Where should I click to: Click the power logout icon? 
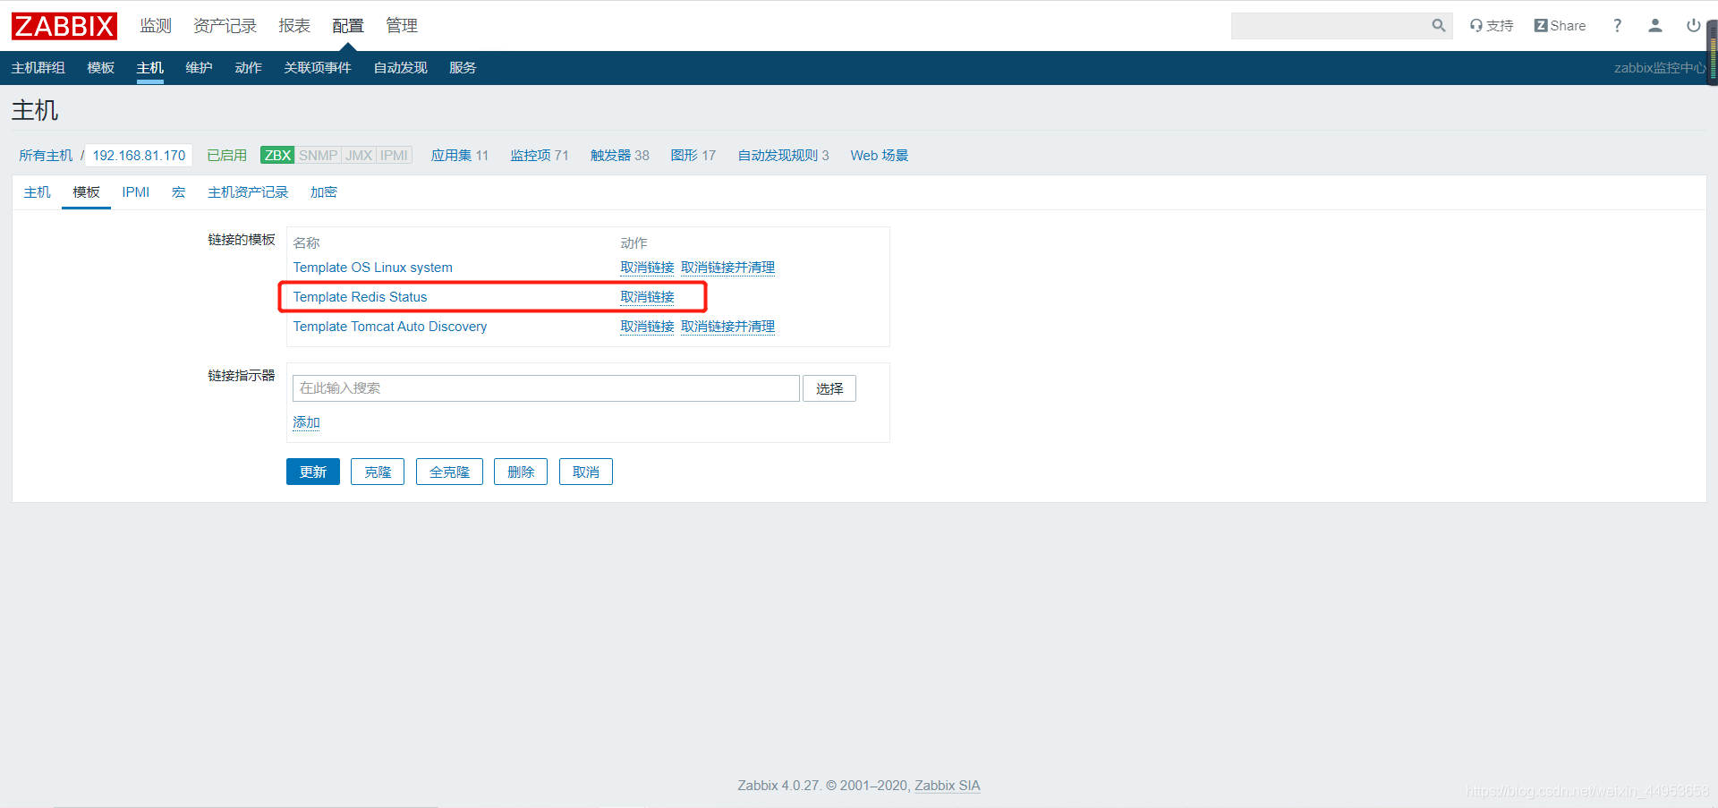tap(1693, 26)
